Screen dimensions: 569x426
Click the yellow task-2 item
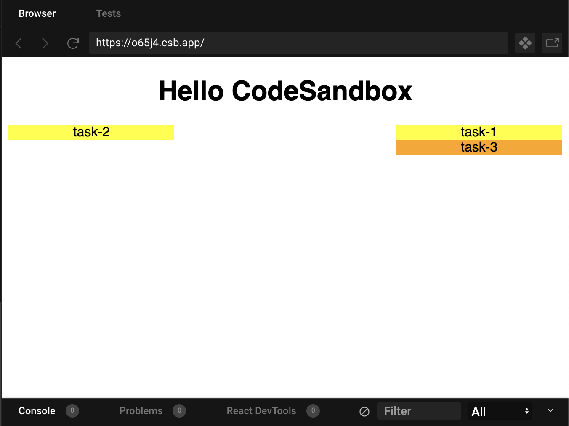pos(91,132)
